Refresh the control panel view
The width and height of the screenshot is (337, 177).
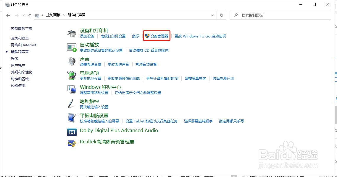pyautogui.click(x=221, y=15)
